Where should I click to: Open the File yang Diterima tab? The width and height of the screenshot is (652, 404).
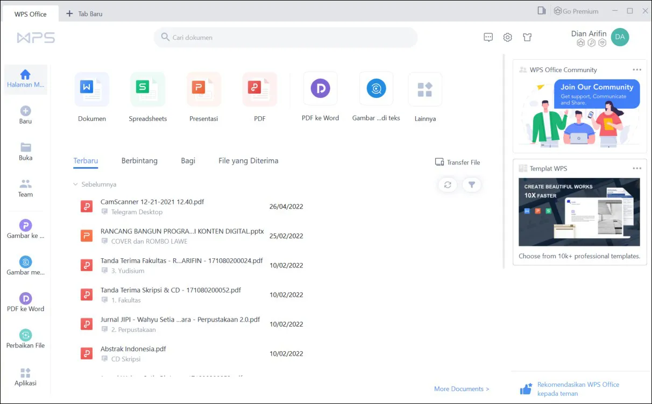[x=248, y=160]
